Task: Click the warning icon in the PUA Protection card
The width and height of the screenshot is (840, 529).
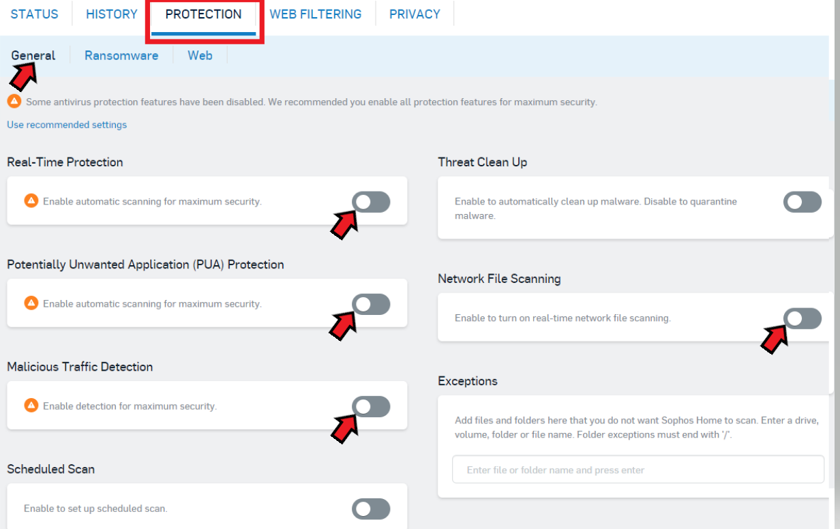Action: (31, 303)
